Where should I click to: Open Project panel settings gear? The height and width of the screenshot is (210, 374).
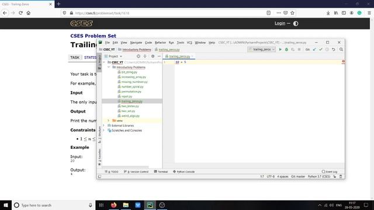[x=153, y=57]
